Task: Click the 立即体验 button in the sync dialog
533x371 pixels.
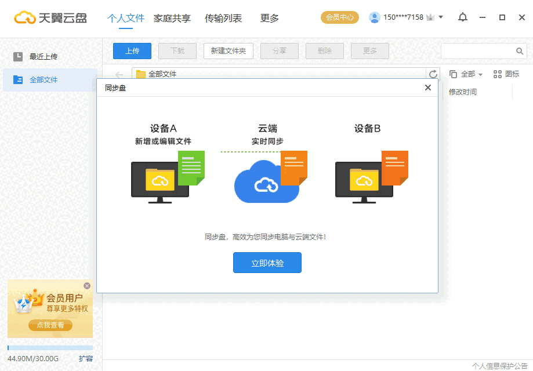Action: 267,263
